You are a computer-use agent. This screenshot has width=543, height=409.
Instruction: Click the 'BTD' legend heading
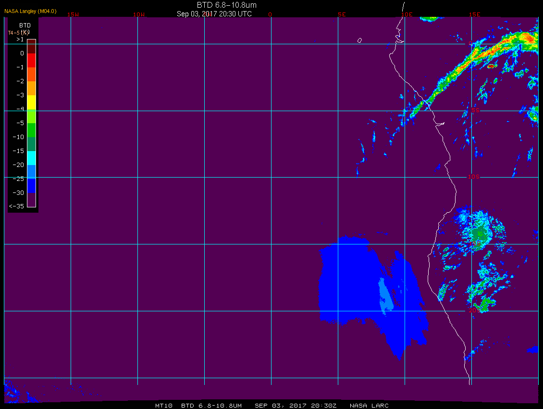point(25,26)
